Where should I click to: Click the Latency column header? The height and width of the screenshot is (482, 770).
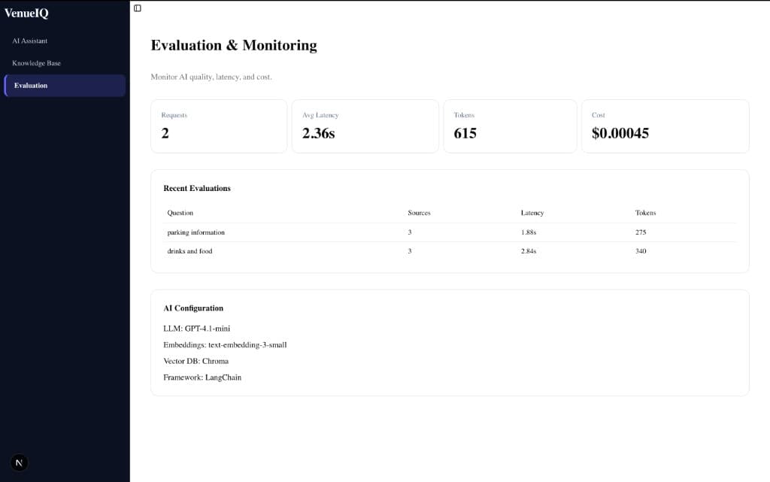point(532,213)
